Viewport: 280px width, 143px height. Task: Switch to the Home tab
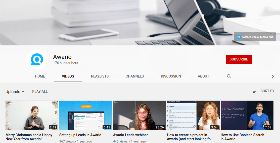tap(40, 76)
